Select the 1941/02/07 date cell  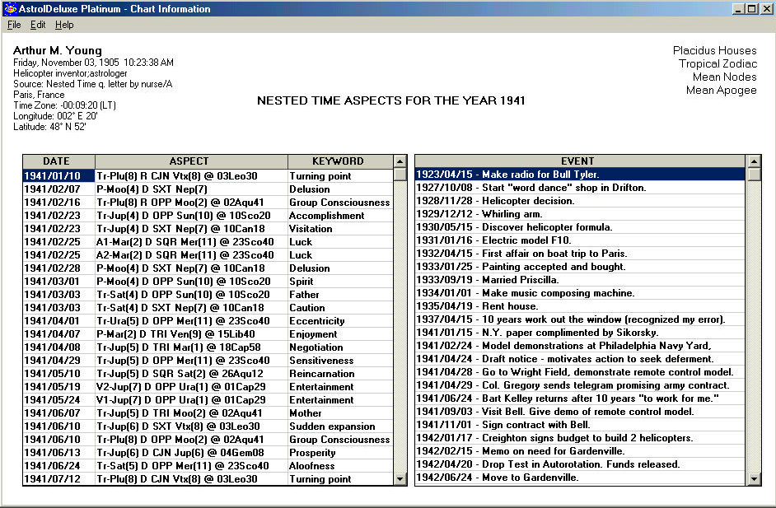point(58,189)
